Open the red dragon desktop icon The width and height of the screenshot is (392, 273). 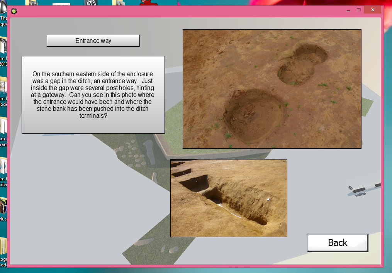pos(148,3)
